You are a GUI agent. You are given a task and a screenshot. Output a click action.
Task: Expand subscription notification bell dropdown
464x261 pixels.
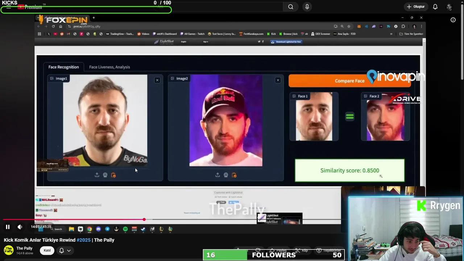65,250
